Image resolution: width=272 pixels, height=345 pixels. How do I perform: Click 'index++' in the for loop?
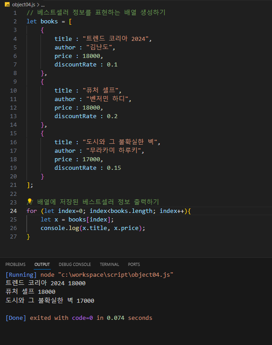[x=172, y=211]
